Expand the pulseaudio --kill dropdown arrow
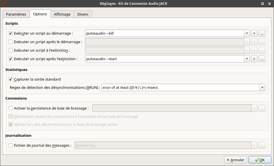 (247, 33)
